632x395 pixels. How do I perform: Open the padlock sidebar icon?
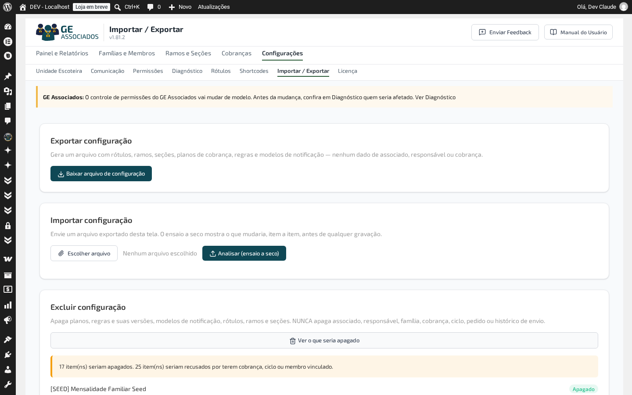(x=8, y=226)
